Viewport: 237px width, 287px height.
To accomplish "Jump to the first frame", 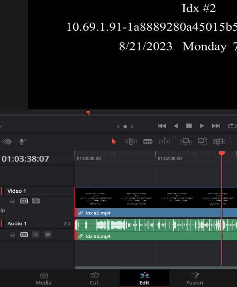I will click(162, 126).
